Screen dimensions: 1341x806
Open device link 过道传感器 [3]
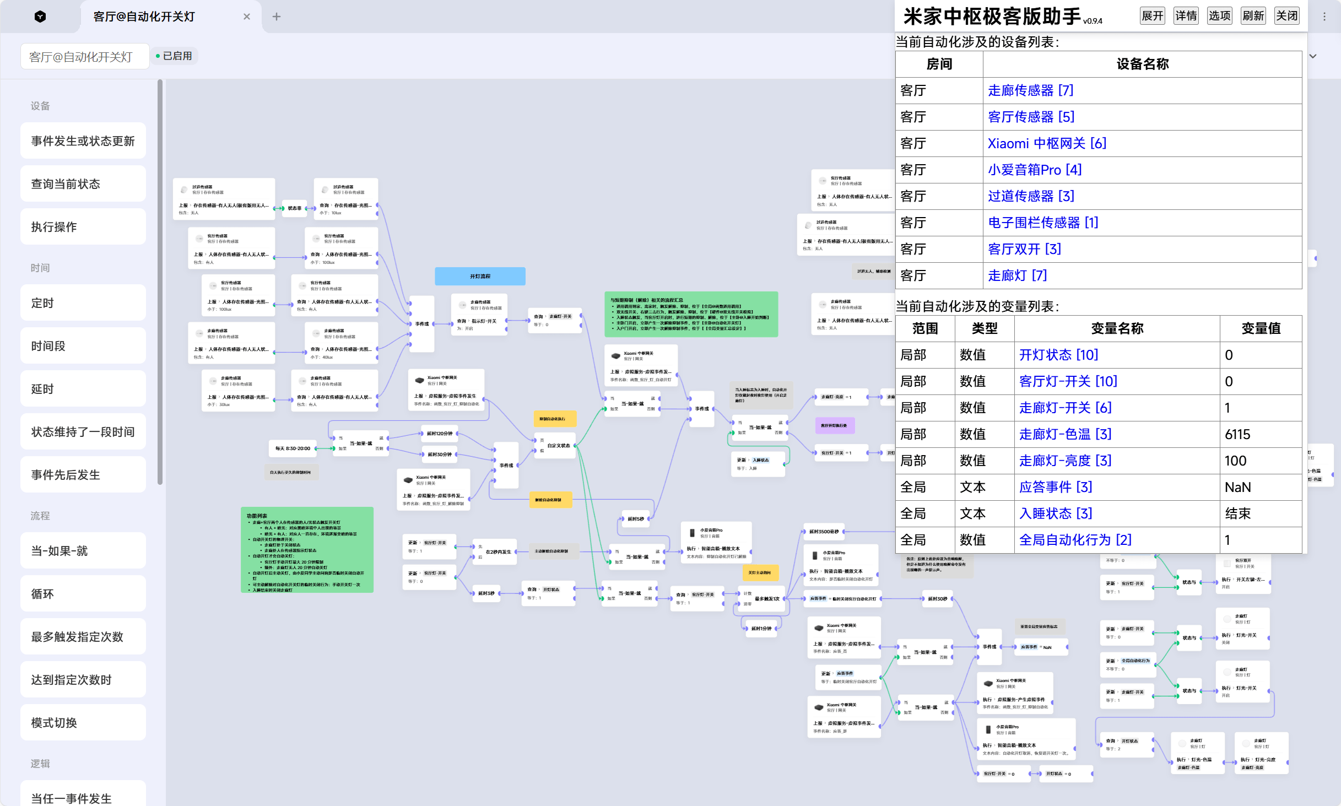tap(1031, 196)
